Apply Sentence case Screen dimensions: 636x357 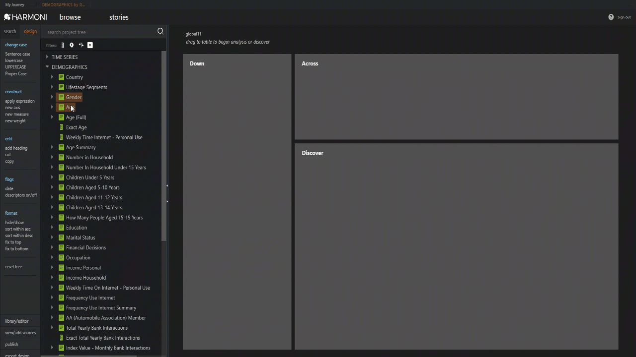pos(18,54)
